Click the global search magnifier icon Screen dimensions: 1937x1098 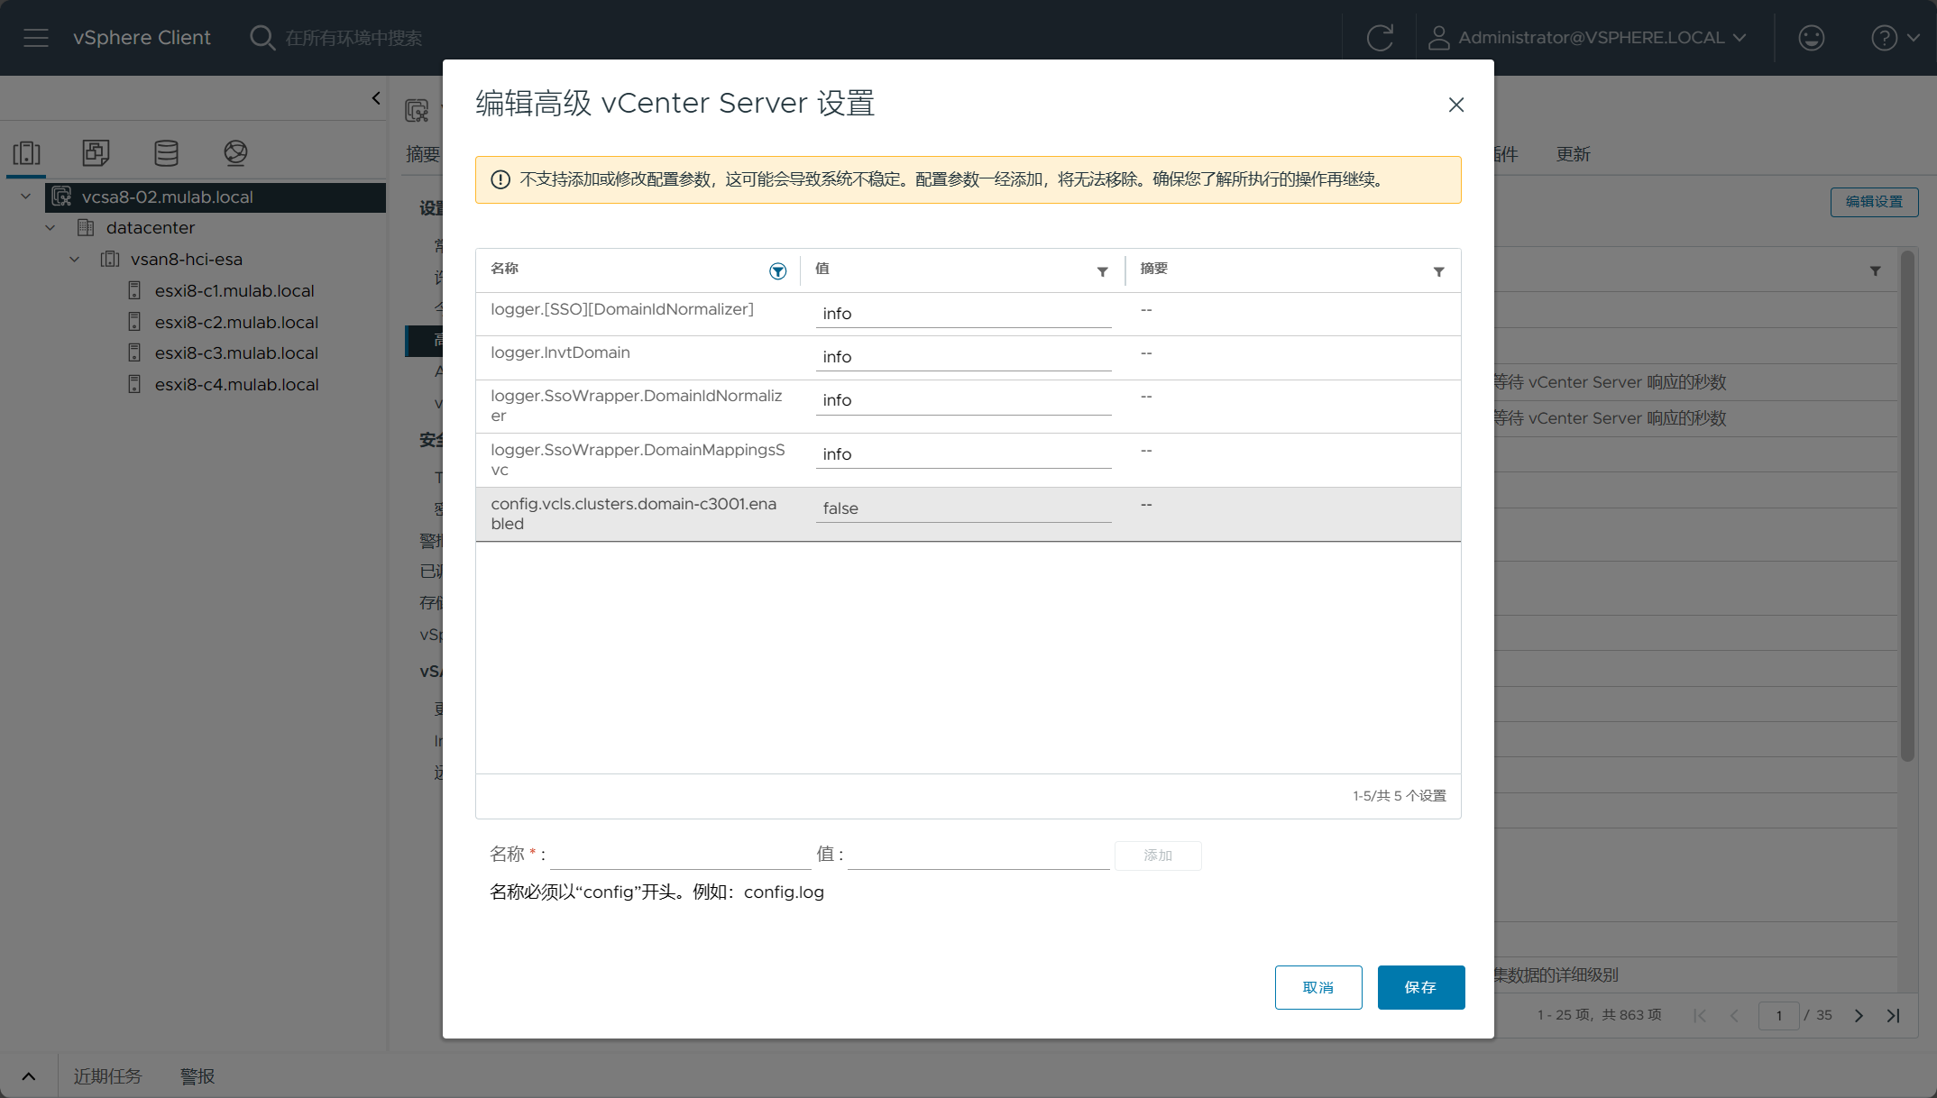[262, 38]
